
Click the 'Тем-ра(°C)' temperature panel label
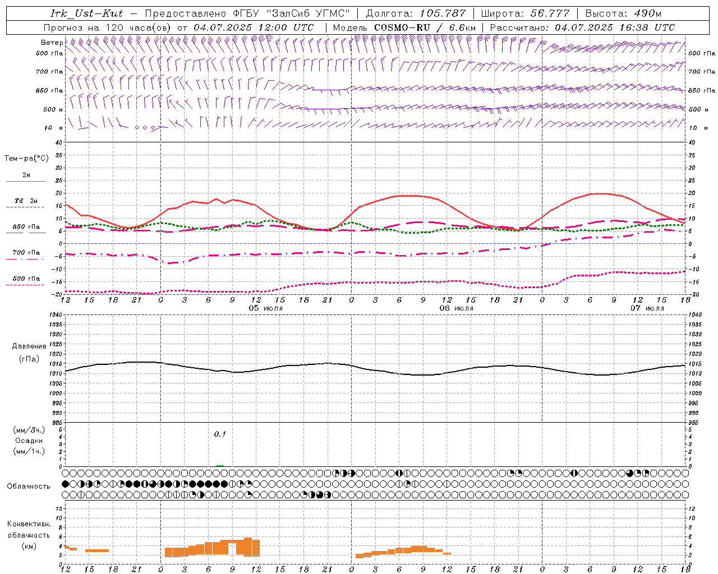pyautogui.click(x=26, y=159)
